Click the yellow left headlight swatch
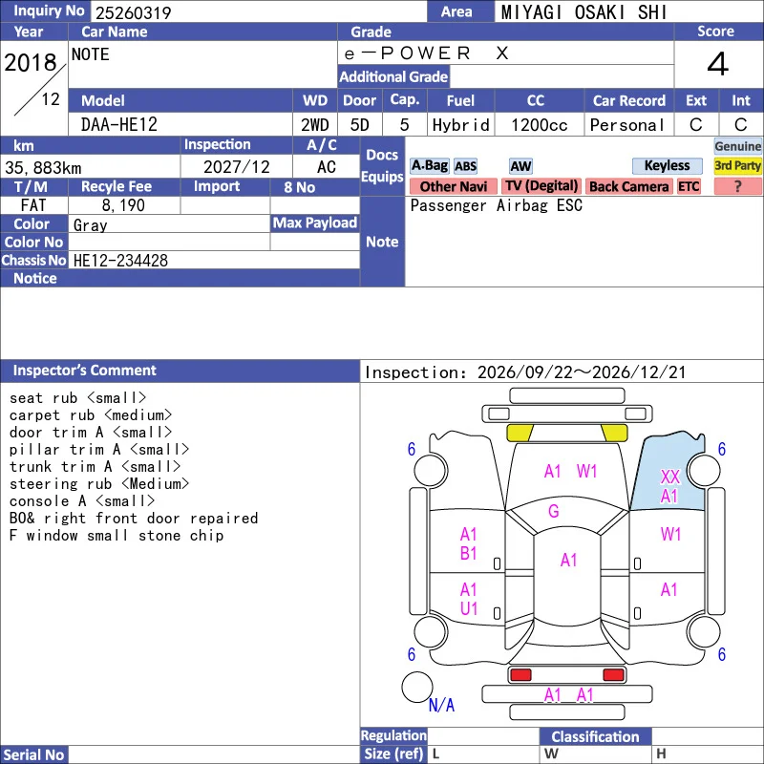The width and height of the screenshot is (764, 764). (520, 433)
